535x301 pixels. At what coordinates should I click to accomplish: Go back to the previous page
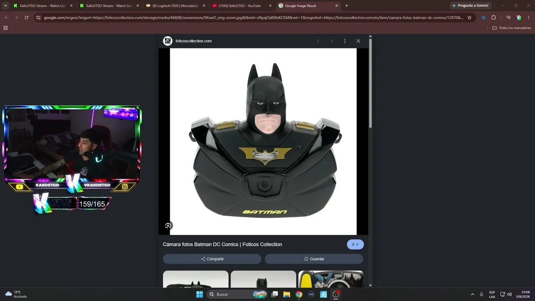click(x=6, y=18)
